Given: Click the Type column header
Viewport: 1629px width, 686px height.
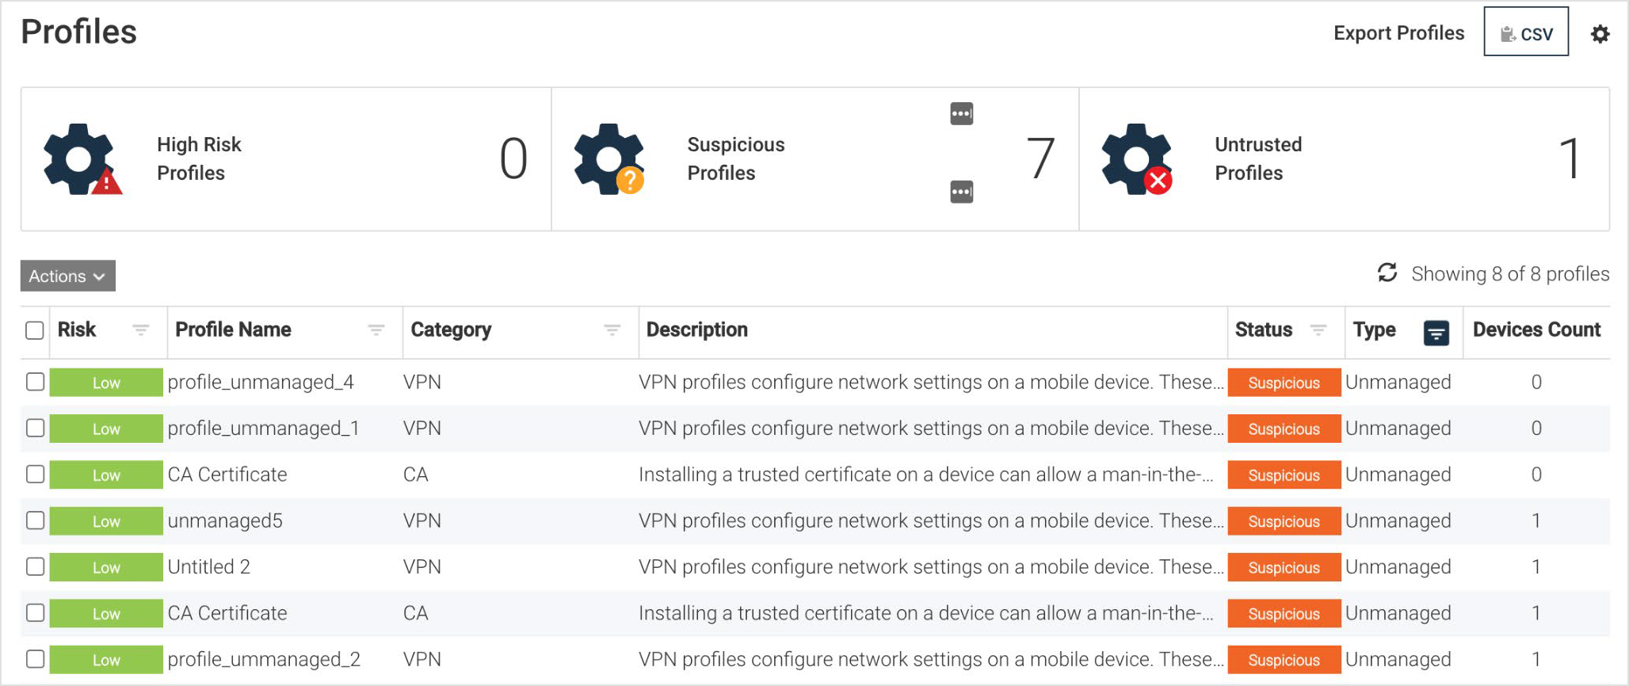Looking at the screenshot, I should point(1374,330).
